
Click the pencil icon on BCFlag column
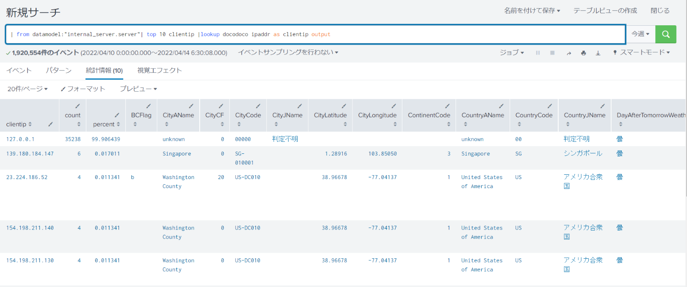[149, 106]
